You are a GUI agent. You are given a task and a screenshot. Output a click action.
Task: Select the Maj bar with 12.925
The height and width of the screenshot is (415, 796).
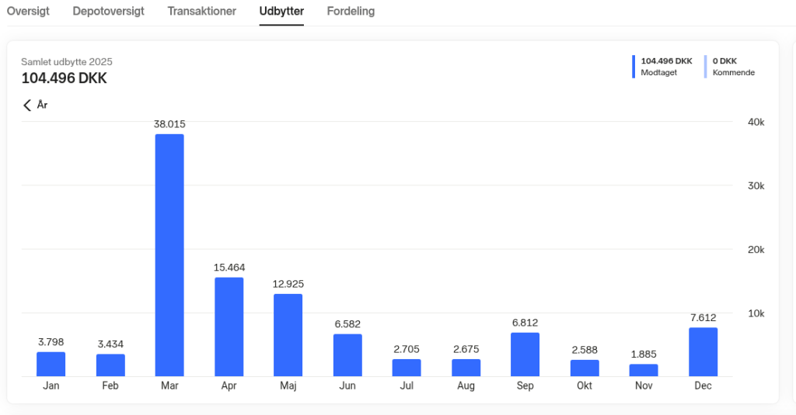pos(288,335)
